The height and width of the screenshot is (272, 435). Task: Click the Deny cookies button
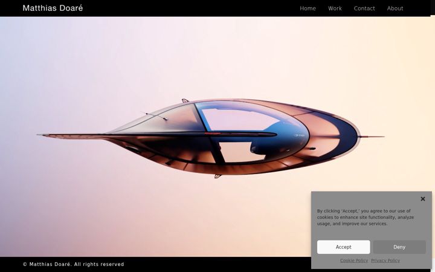tap(399, 247)
